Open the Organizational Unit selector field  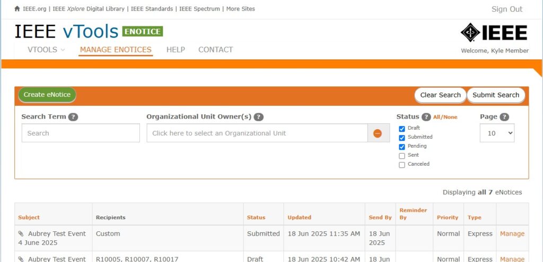pos(257,133)
